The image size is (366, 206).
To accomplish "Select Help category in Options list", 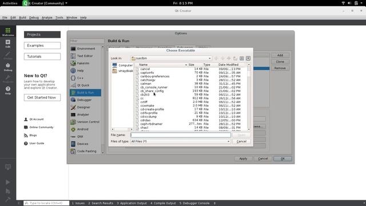I will point(85,70).
